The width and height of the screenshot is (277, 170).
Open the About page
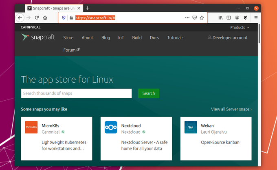[x=87, y=38]
